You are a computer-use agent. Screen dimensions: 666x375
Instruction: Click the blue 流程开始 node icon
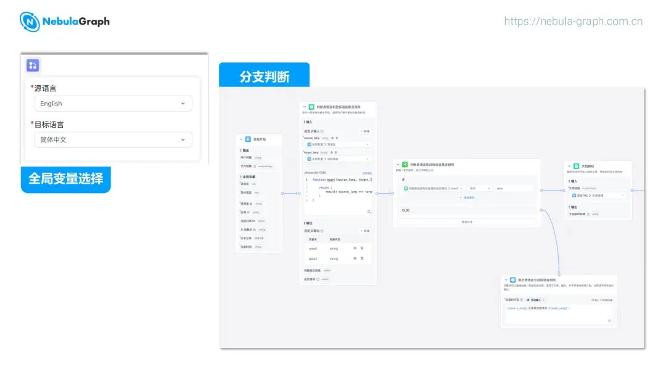tap(248, 139)
